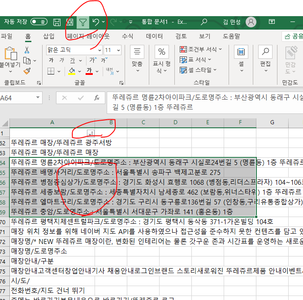This screenshot has height=300, width=303.
Task: Open the Clipboard group dialog launcher
Action: tap(39, 83)
